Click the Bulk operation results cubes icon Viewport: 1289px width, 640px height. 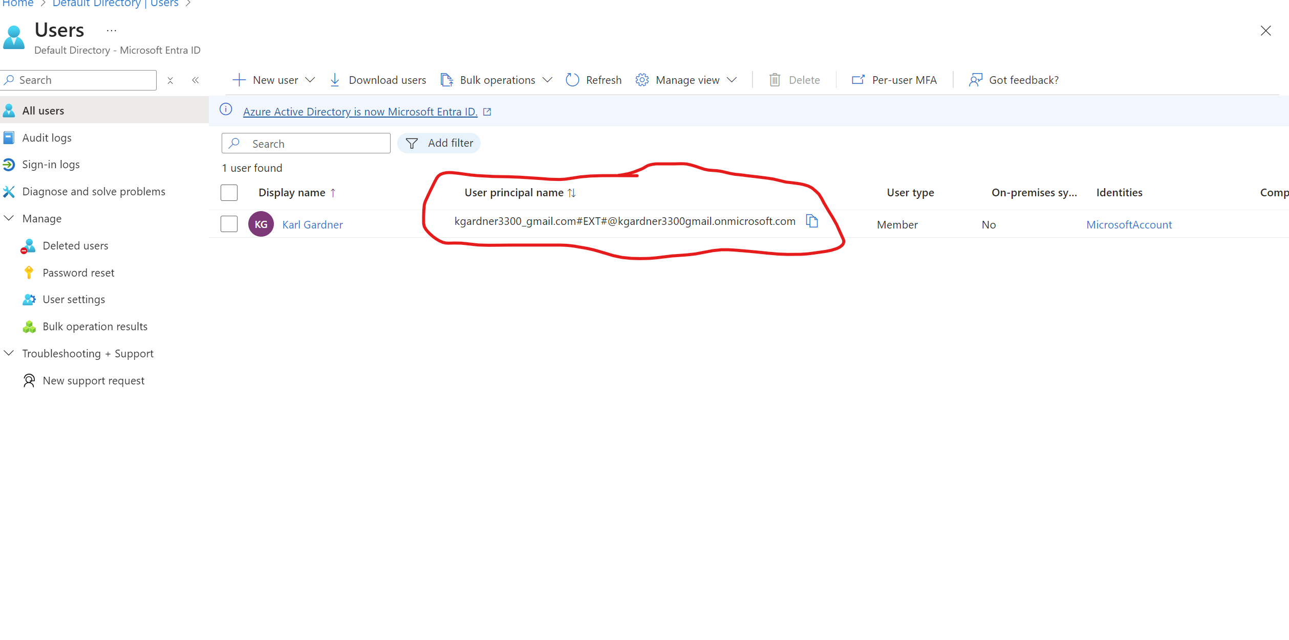click(29, 327)
